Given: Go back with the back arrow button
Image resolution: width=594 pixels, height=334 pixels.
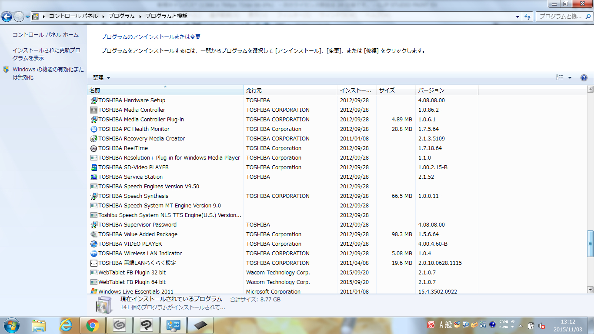Looking at the screenshot, I should point(7,17).
